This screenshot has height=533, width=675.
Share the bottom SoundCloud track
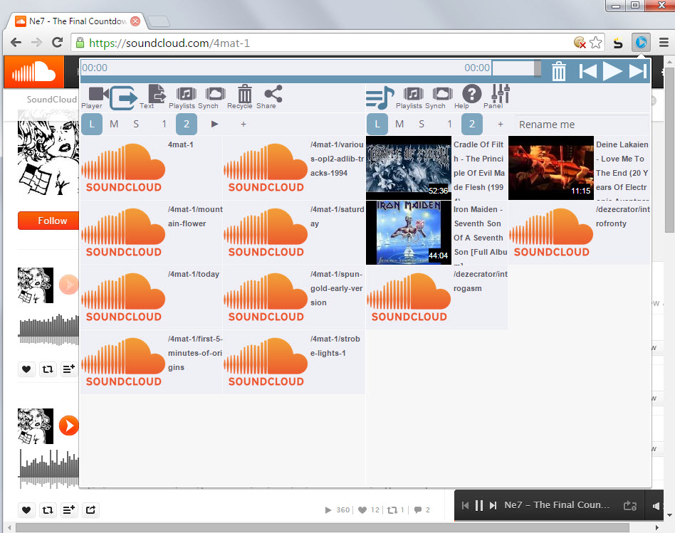tap(91, 510)
